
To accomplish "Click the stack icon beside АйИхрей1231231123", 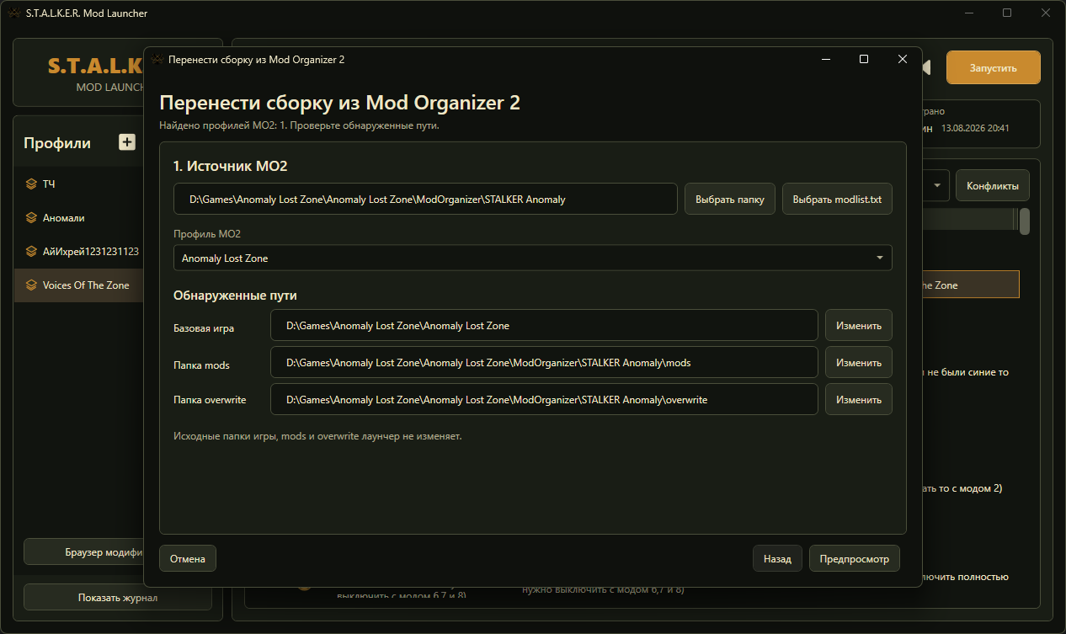I will [31, 251].
